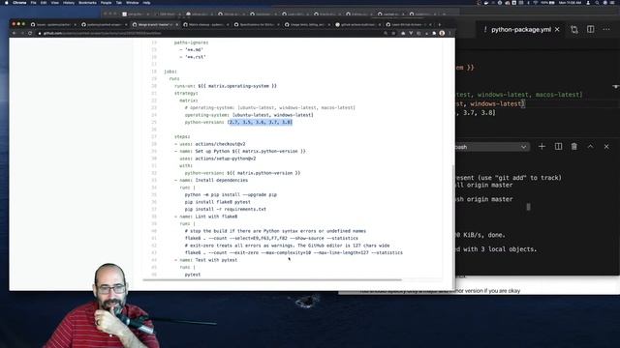Maximize terminal panel with up chevron
The width and height of the screenshot is (620, 348).
(590, 147)
